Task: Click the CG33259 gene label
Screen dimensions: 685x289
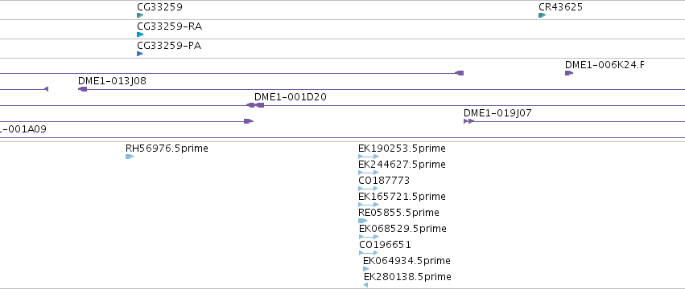Action: coord(159,7)
